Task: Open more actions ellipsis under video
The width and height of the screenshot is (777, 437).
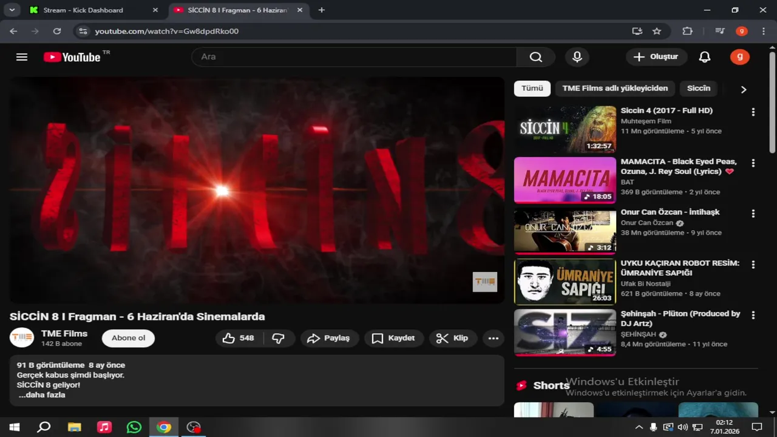Action: (x=494, y=338)
